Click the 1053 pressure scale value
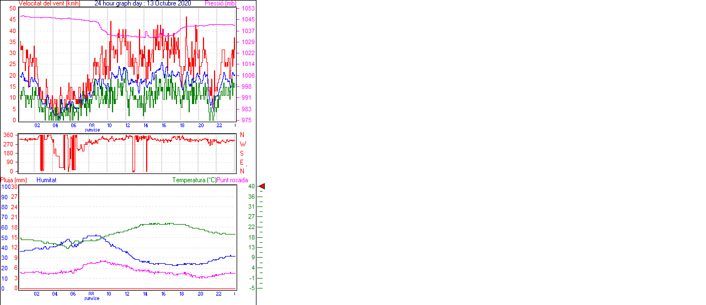This screenshot has width=706, height=305. pyautogui.click(x=248, y=9)
